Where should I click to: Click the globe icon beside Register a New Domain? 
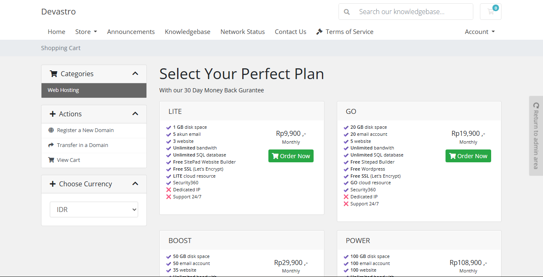coord(51,130)
